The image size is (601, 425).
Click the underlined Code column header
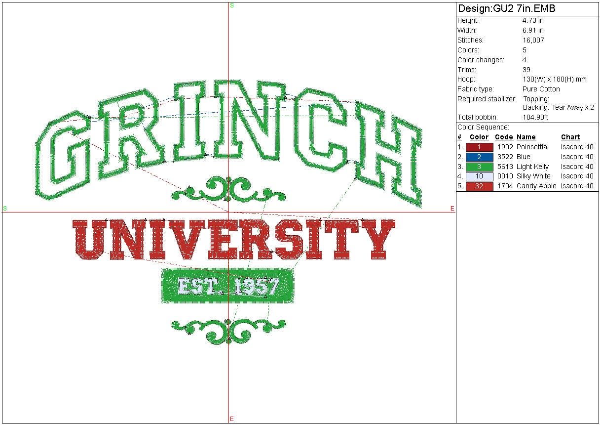click(504, 137)
